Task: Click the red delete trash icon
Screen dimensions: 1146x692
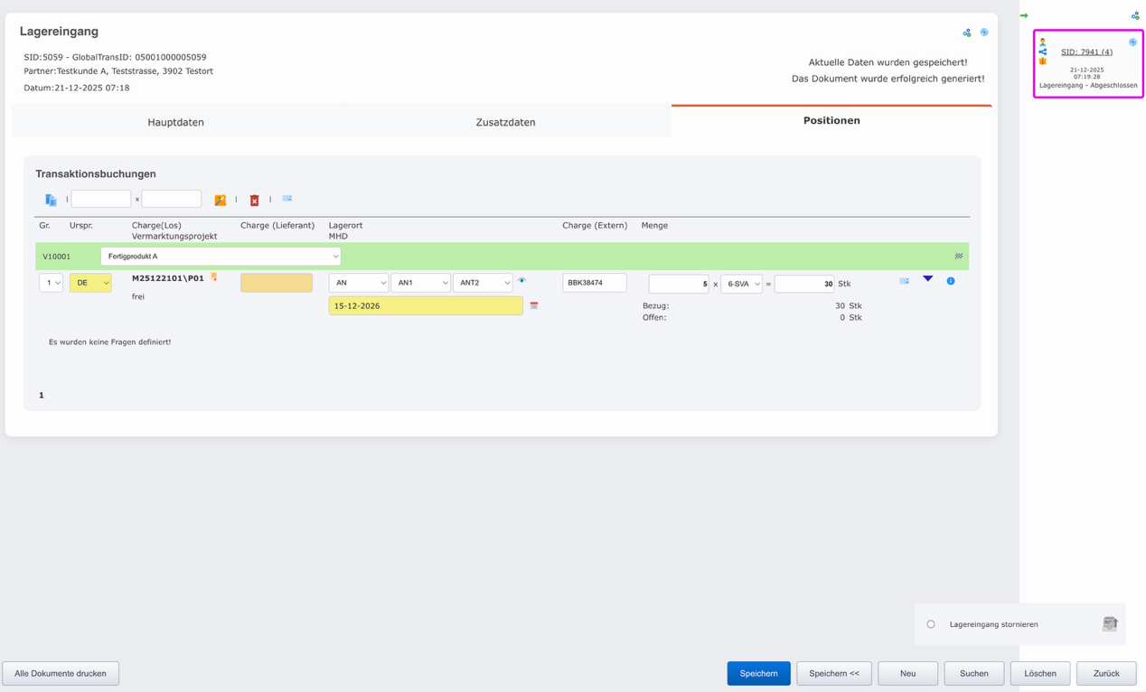Action: pyautogui.click(x=255, y=201)
